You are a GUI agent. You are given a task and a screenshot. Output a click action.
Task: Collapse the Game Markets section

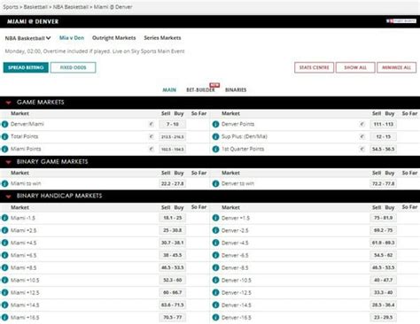tap(8, 103)
